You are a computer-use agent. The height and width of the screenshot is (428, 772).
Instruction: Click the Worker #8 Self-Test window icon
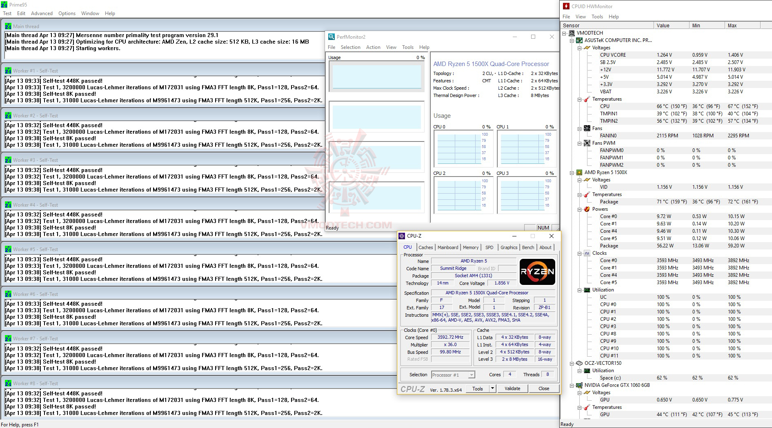pyautogui.click(x=8, y=383)
